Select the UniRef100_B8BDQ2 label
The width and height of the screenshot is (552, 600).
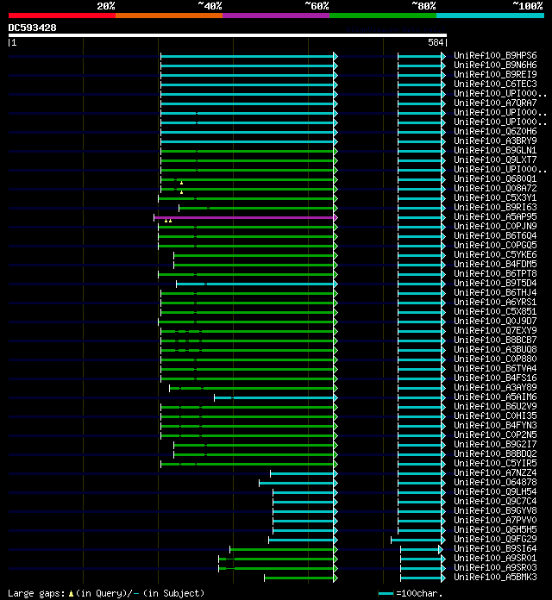[x=495, y=453]
